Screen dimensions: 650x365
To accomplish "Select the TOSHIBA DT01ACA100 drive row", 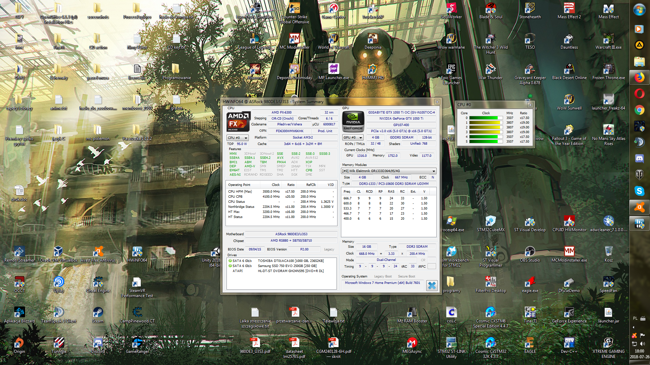I will [x=282, y=261].
